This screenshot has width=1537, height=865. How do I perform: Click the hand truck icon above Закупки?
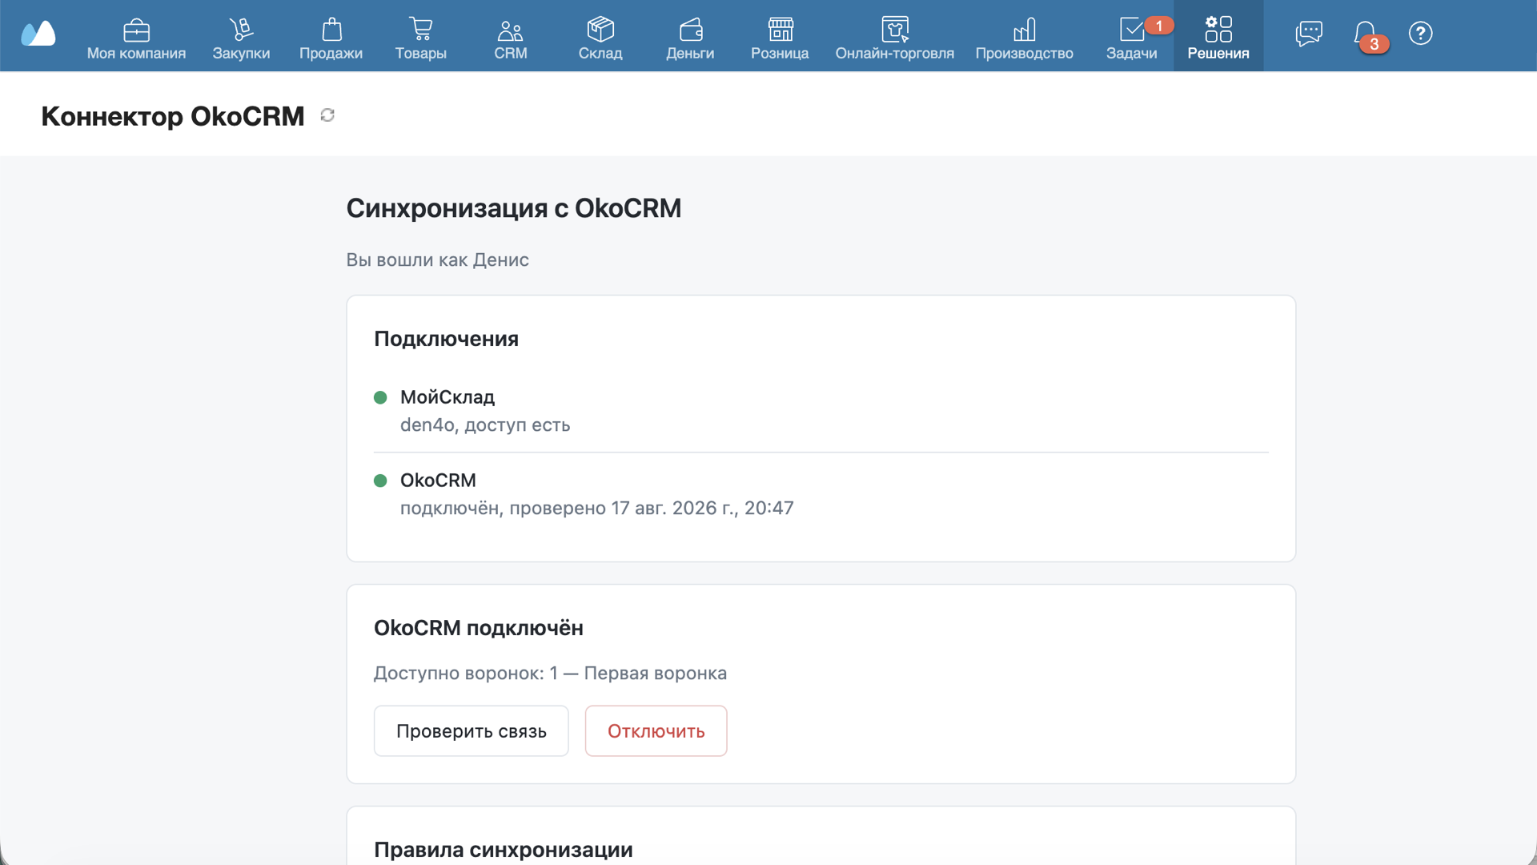[x=241, y=30]
